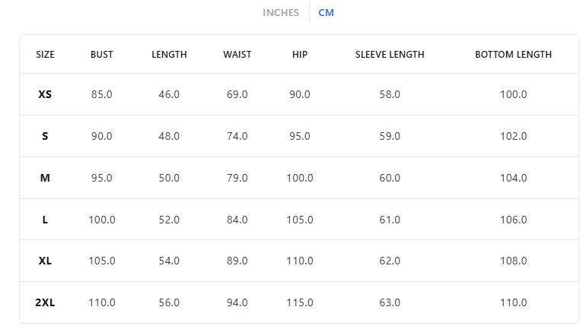This screenshot has height=329, width=583.
Task: Click the XL sleeve length value 62.0
Action: 390,261
